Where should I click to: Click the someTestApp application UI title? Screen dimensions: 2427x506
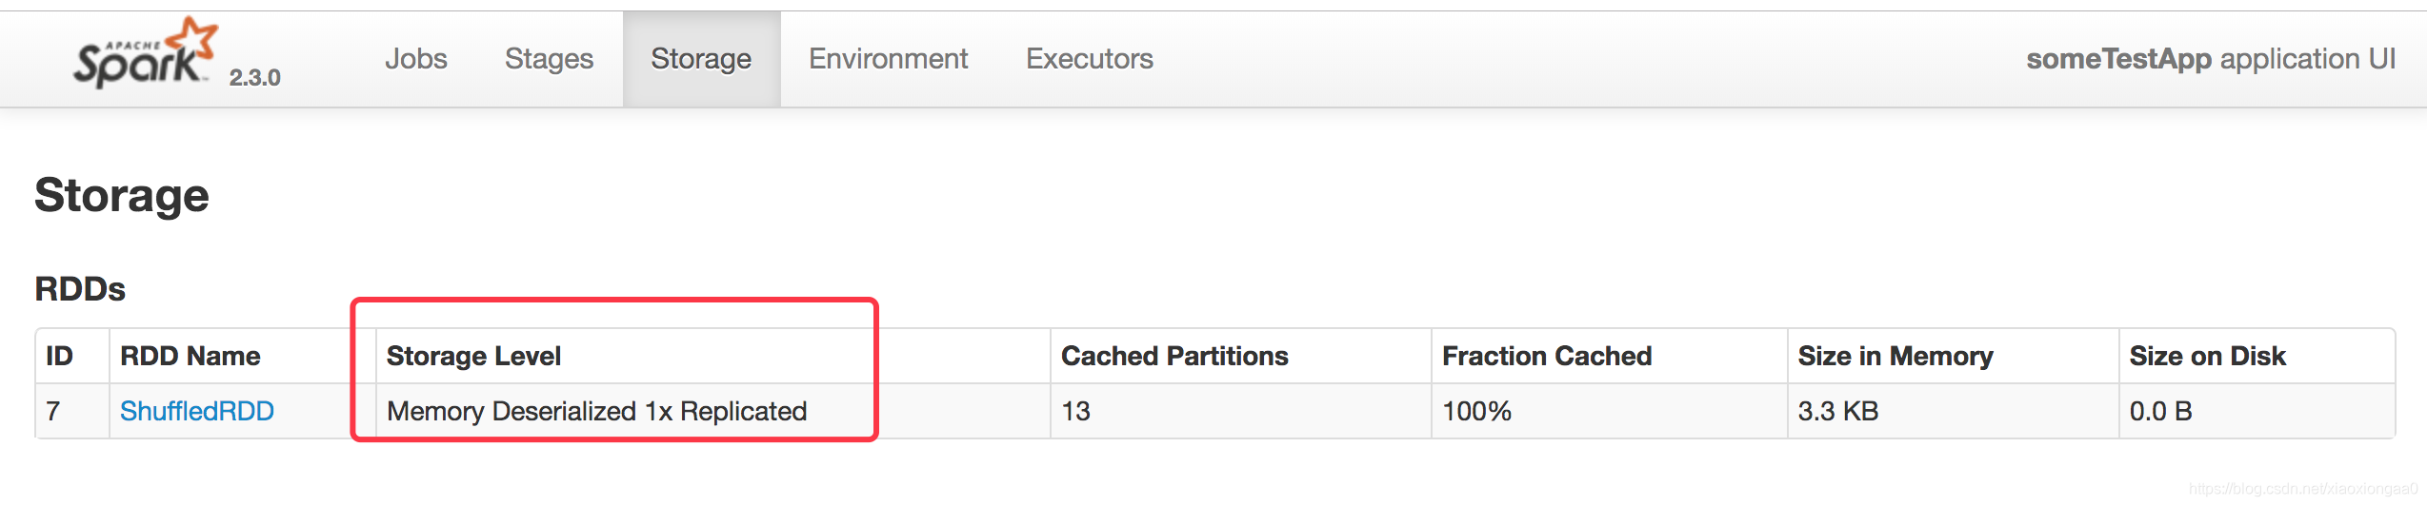tap(2210, 59)
